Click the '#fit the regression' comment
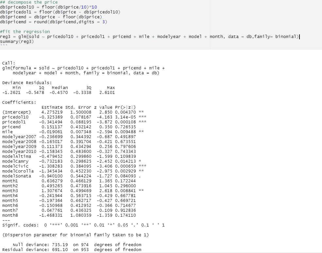The height and width of the screenshot is (253, 322). tap(25, 32)
